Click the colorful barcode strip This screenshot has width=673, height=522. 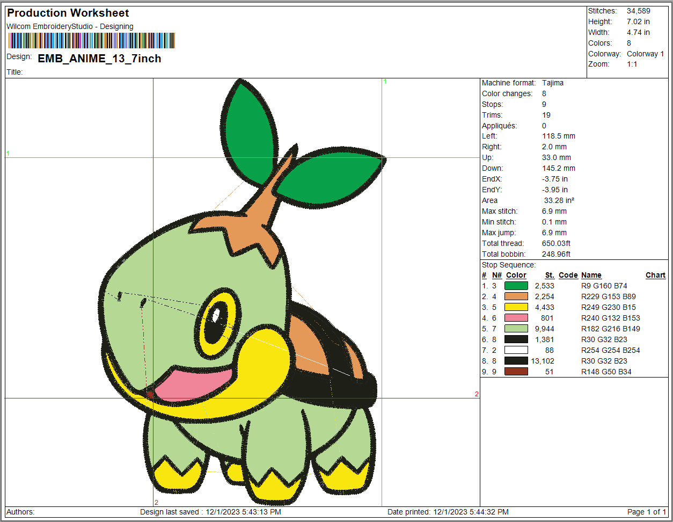pos(91,41)
